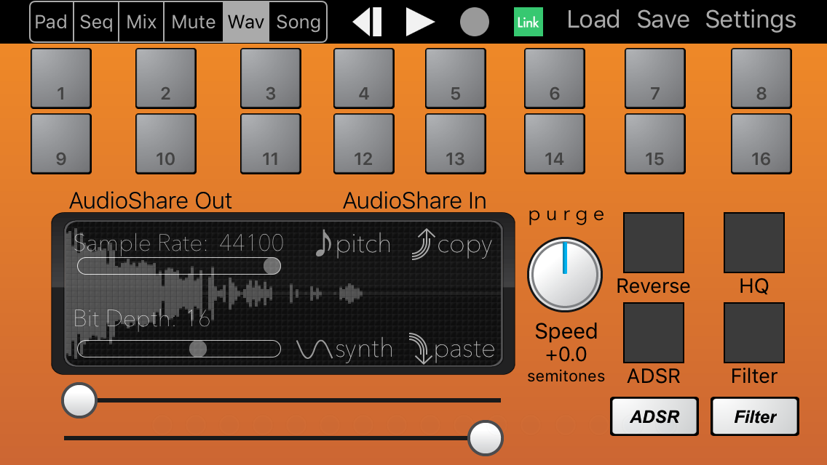
Task: Select the Wav tab
Action: tap(246, 22)
